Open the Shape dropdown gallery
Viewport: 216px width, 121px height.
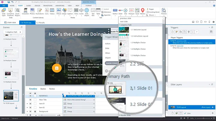[64, 16]
